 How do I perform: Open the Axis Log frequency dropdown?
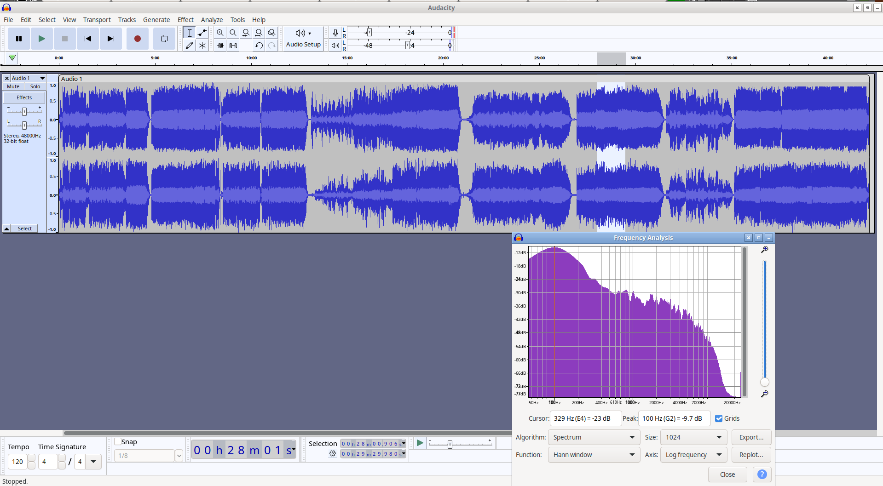pos(693,455)
